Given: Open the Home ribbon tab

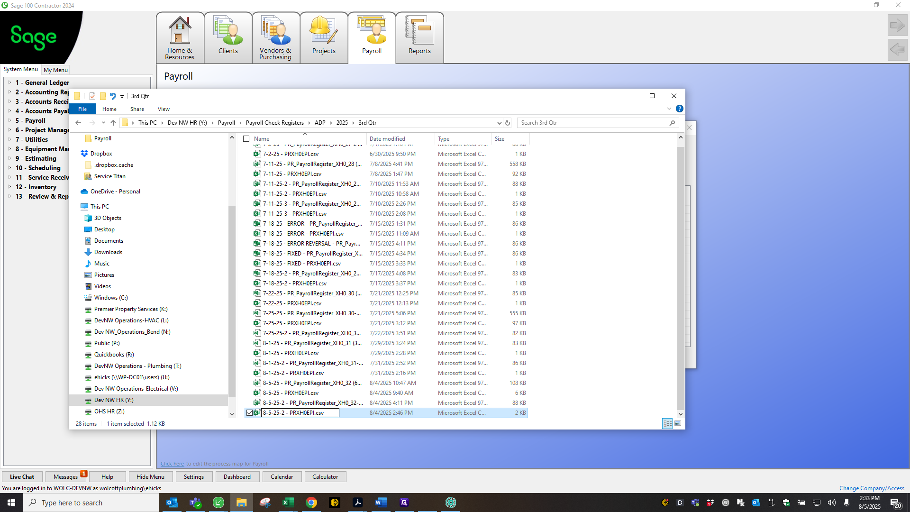Looking at the screenshot, I should click(109, 109).
